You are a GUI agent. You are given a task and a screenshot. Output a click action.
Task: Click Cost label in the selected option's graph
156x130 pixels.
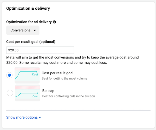(35, 75)
